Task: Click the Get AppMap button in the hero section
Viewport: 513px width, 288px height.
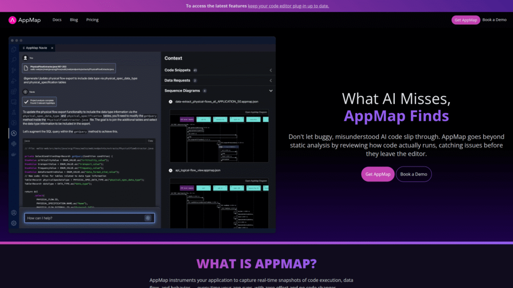Action: click(377, 174)
